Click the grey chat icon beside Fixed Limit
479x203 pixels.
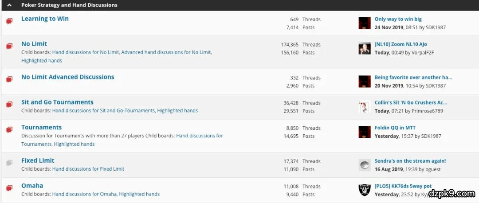(9, 163)
